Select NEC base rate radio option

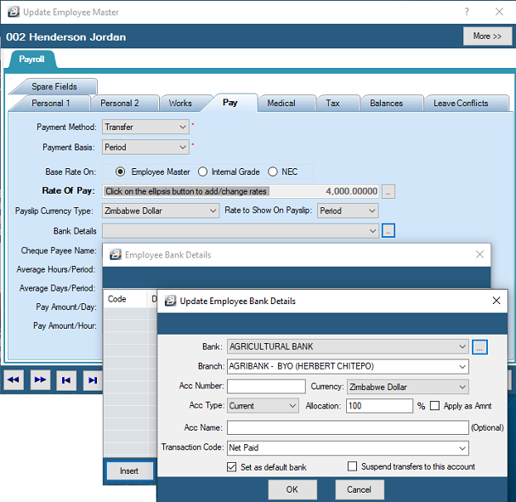click(x=273, y=172)
